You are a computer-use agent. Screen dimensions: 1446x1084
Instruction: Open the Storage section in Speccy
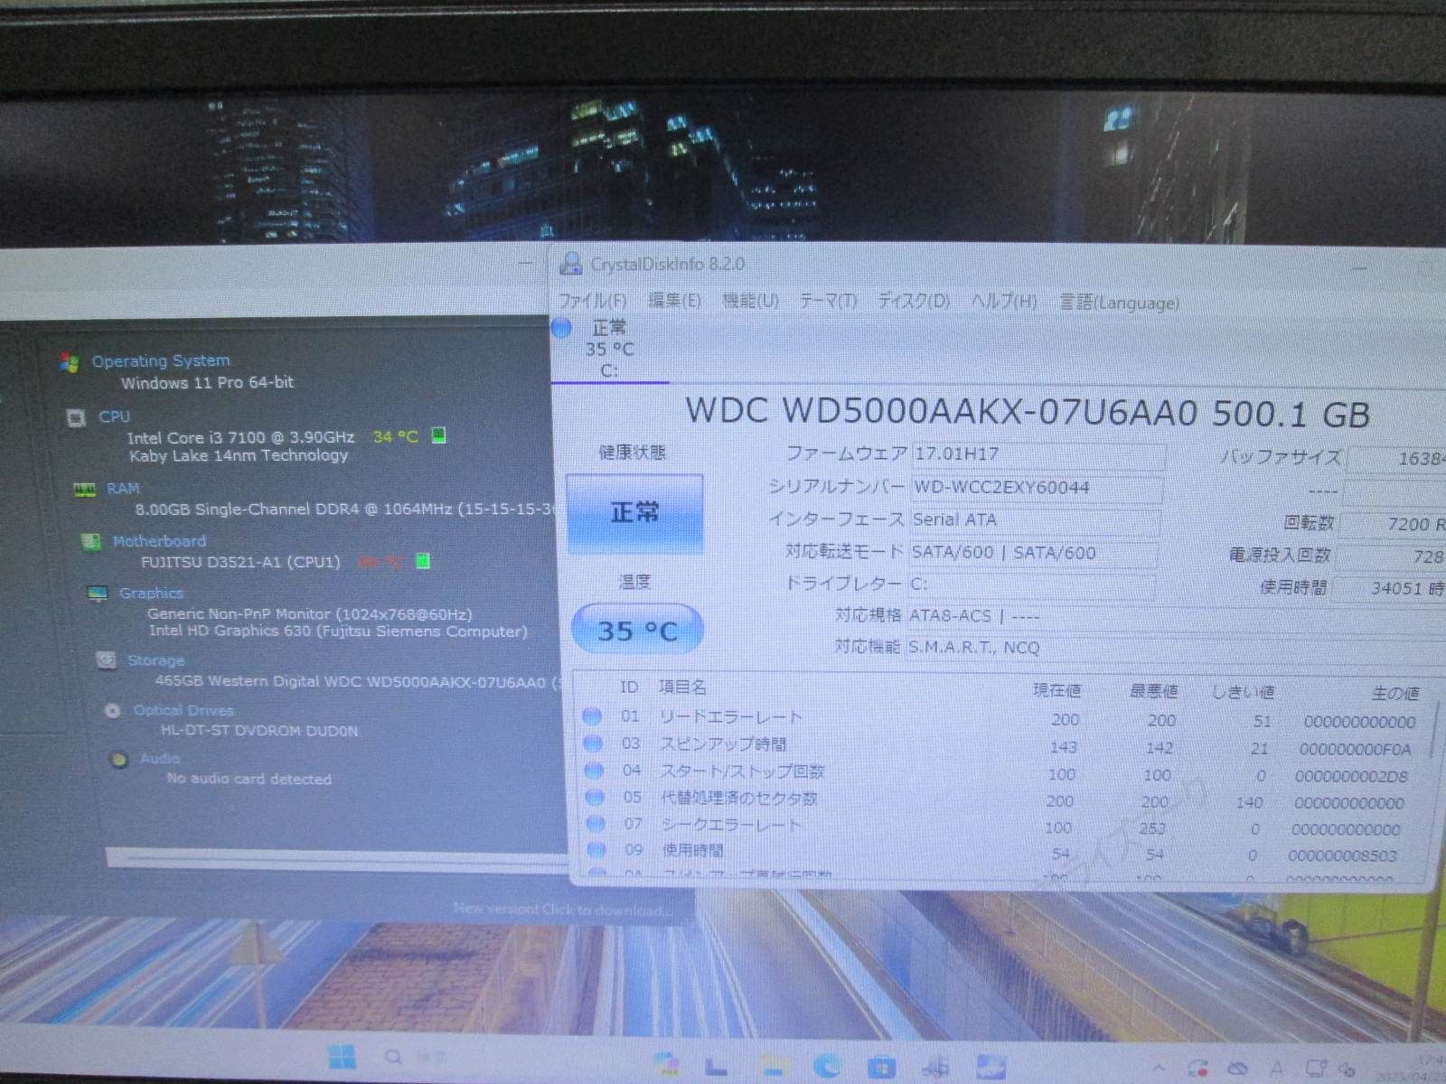[x=155, y=661]
